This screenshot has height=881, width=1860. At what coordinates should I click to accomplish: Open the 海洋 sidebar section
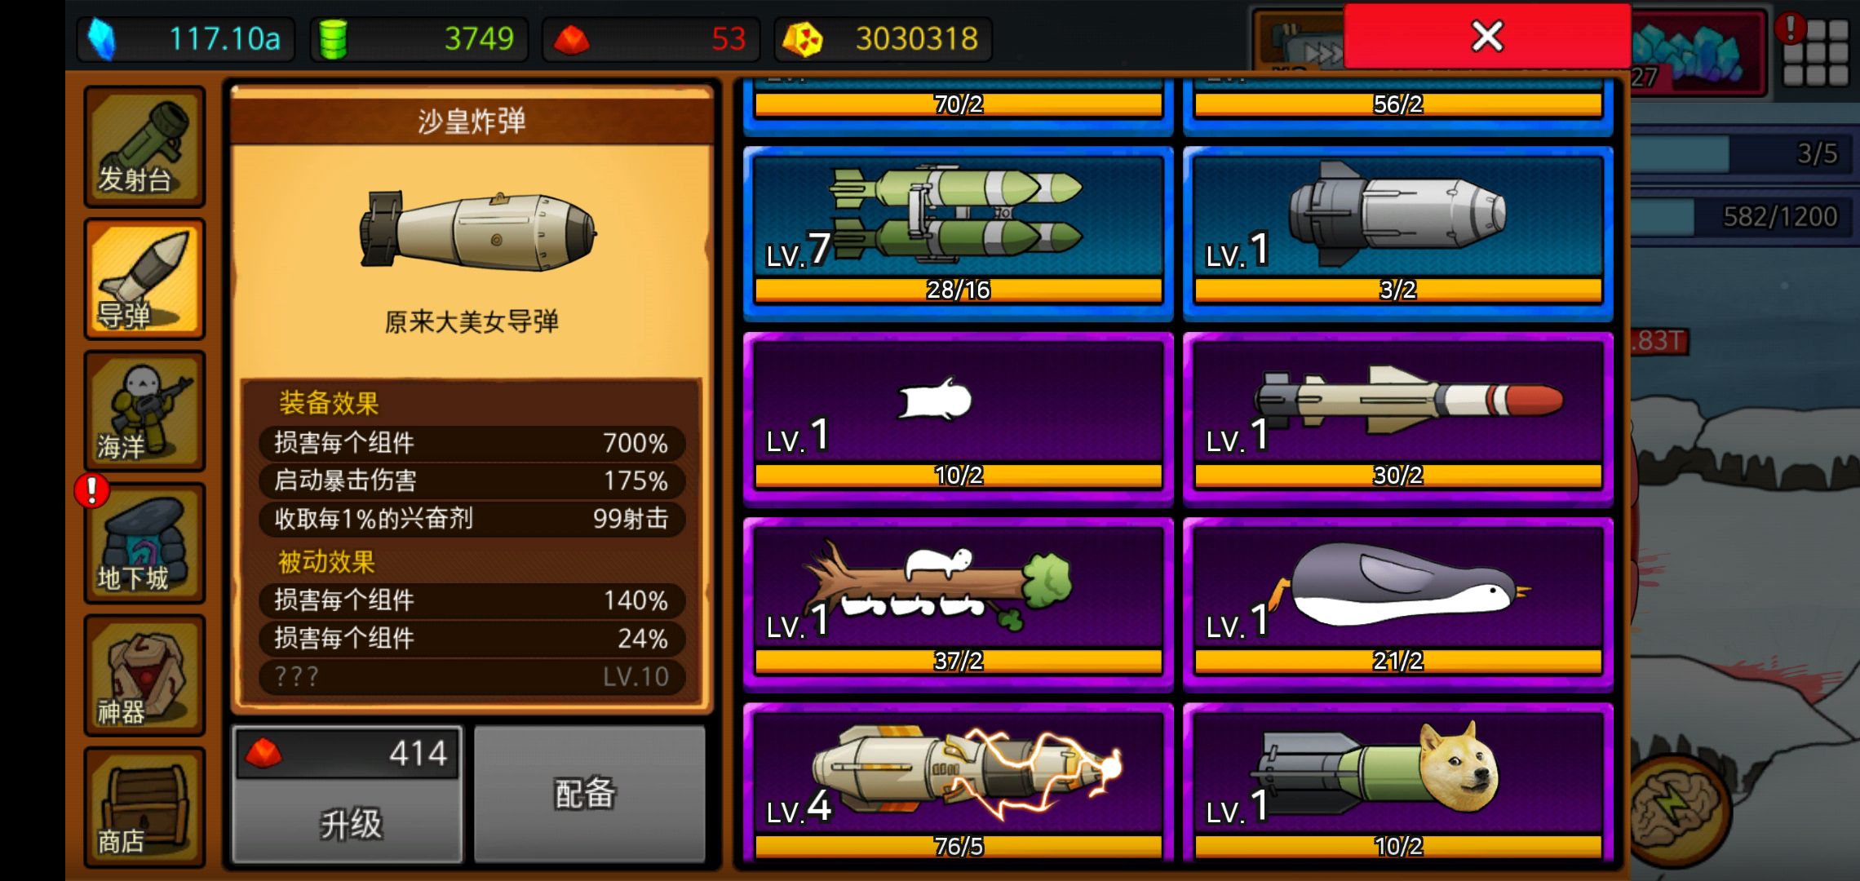tap(144, 411)
